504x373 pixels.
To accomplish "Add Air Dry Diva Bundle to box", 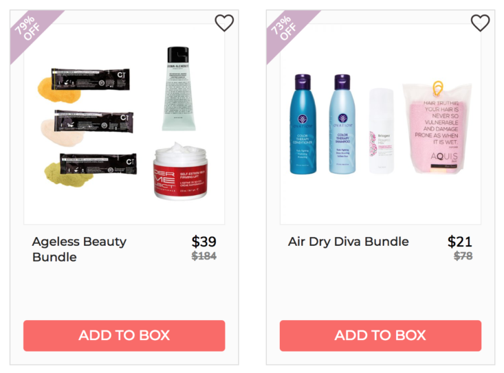I will [x=380, y=335].
